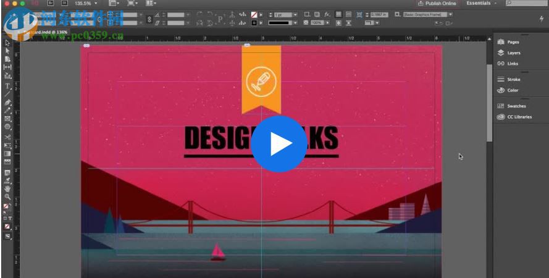Click the Quick Apply lightning icon
This screenshot has width=549, height=278.
(x=542, y=19)
